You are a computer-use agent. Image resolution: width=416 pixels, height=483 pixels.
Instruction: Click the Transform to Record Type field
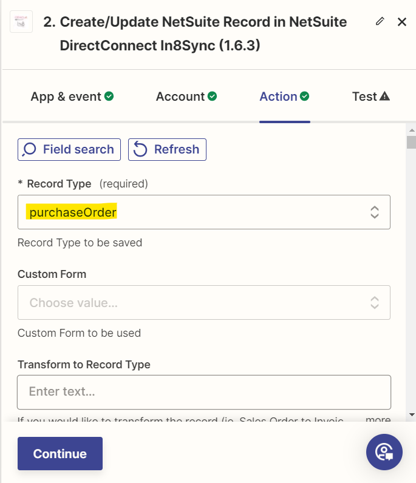[203, 392]
